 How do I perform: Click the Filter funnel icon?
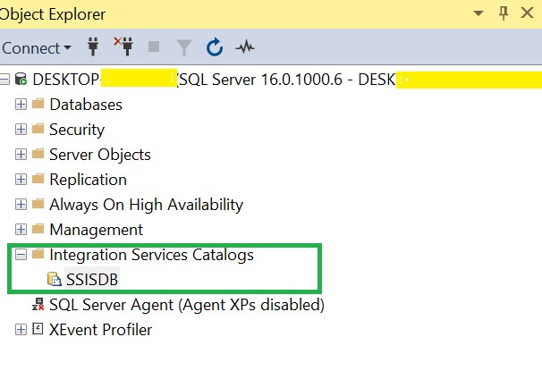[184, 47]
